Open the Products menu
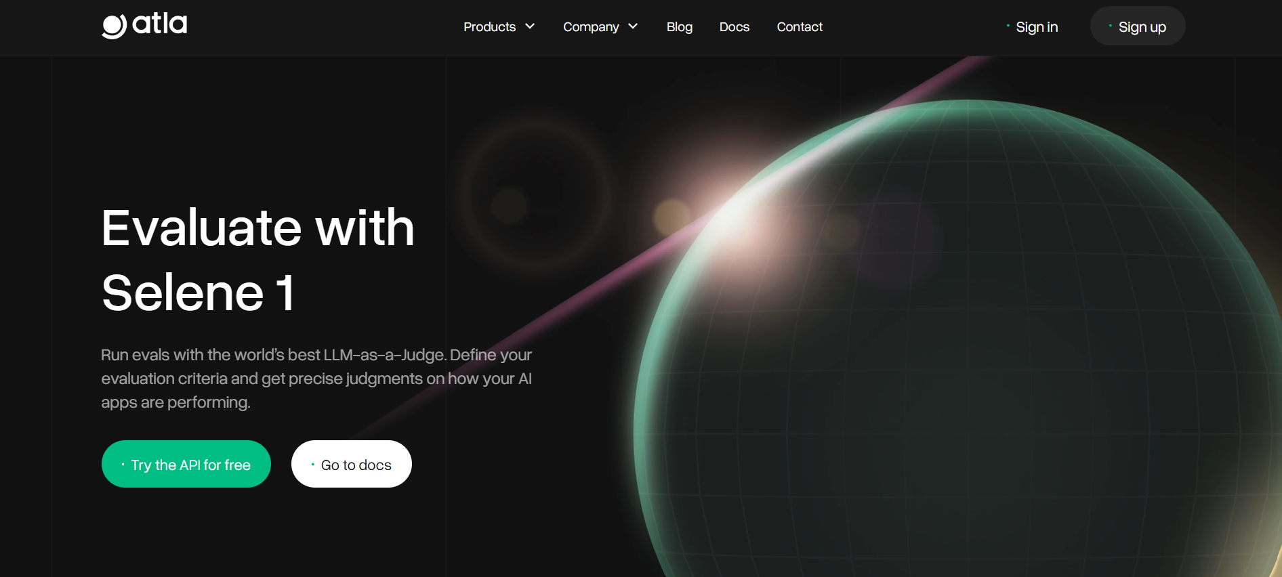Image resolution: width=1282 pixels, height=577 pixels. pos(499,26)
